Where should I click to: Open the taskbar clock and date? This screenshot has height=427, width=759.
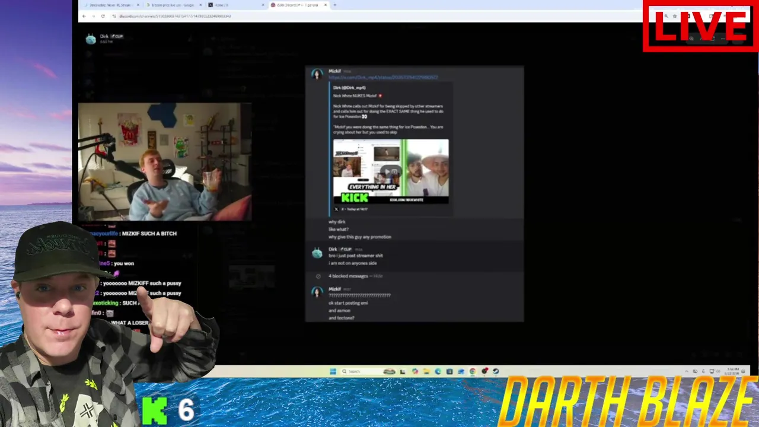click(732, 371)
